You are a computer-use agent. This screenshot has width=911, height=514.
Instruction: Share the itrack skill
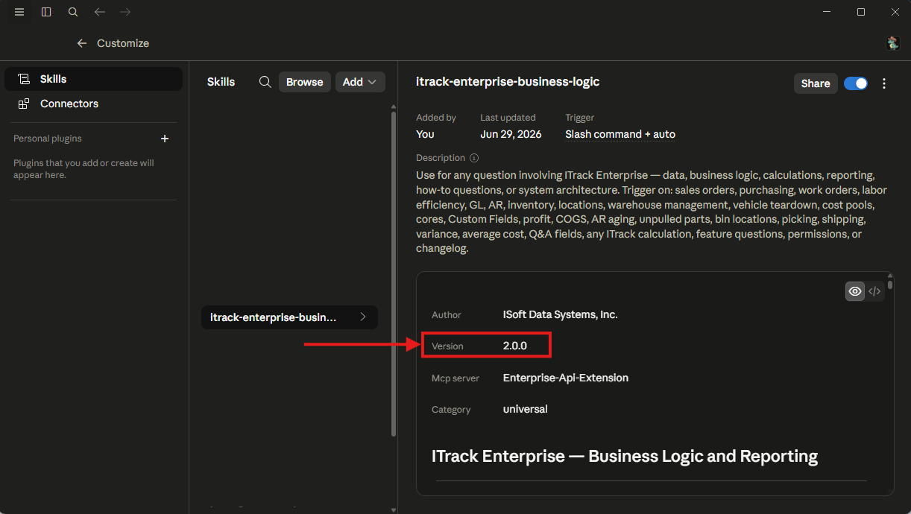point(816,83)
